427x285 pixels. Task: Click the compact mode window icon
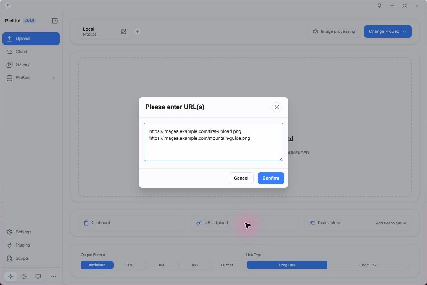(405, 6)
